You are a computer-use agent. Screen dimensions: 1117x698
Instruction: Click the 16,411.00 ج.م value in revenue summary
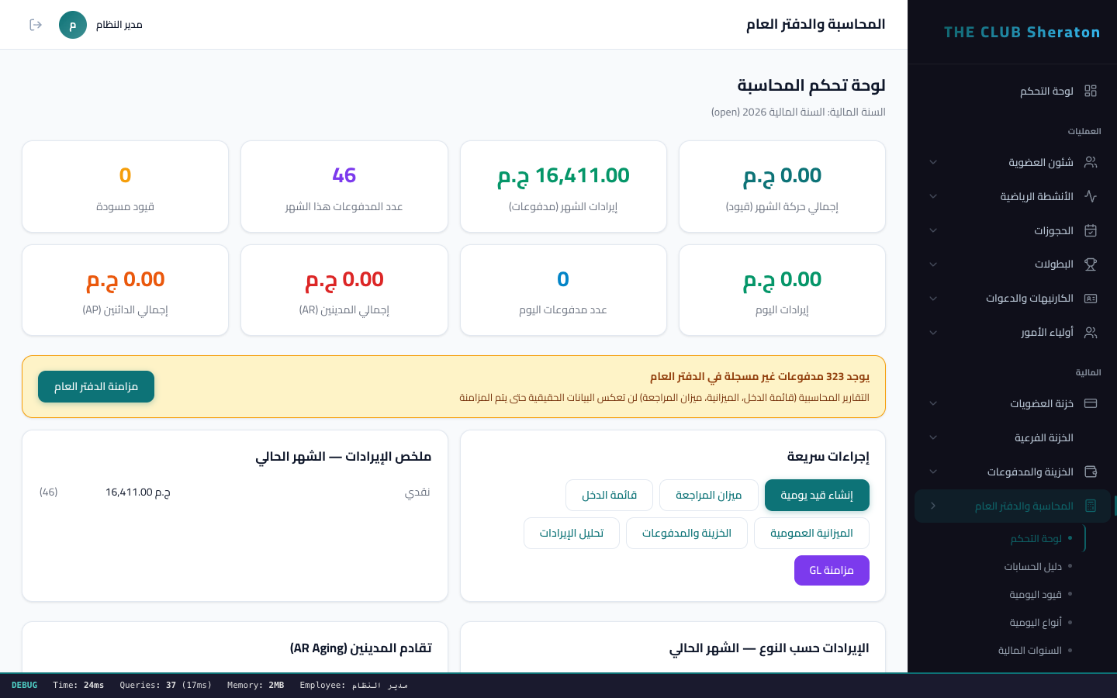coord(138,492)
